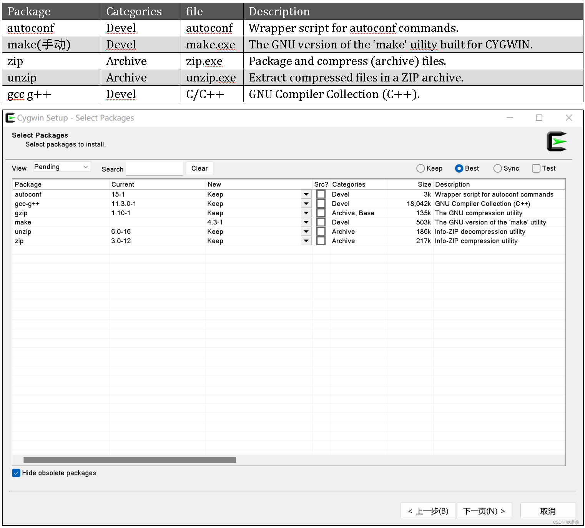The width and height of the screenshot is (585, 528).
Task: Open the version dropdown for zip
Action: click(x=306, y=241)
